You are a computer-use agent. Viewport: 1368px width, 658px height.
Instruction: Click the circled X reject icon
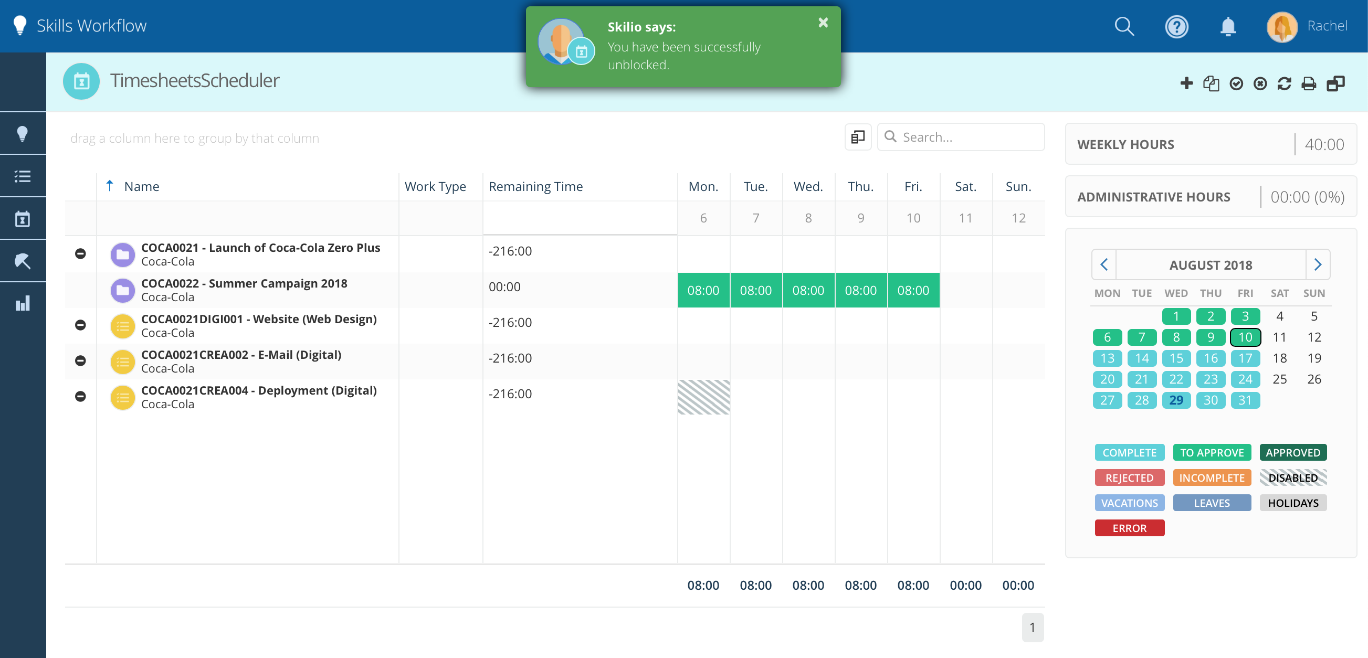point(1260,83)
